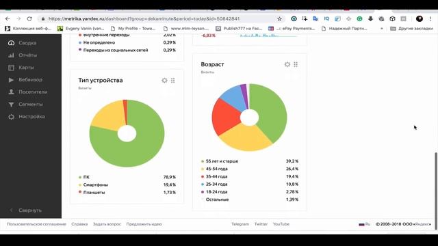Click the address bar URL
Viewport: 438px width, 246px height.
144,18
